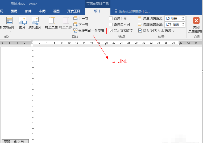Open the 文档部件 (Quick Parts) icon

(10, 21)
